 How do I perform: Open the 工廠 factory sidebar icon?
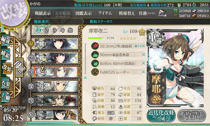point(6,97)
